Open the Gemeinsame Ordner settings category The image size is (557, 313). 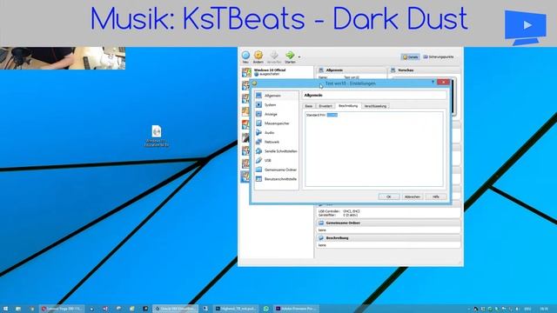click(277, 170)
